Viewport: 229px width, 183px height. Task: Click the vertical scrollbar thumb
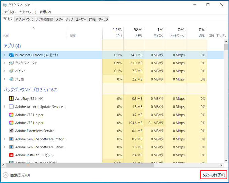coord(226,47)
